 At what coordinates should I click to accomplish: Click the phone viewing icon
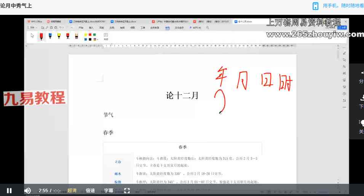click(x=315, y=6)
